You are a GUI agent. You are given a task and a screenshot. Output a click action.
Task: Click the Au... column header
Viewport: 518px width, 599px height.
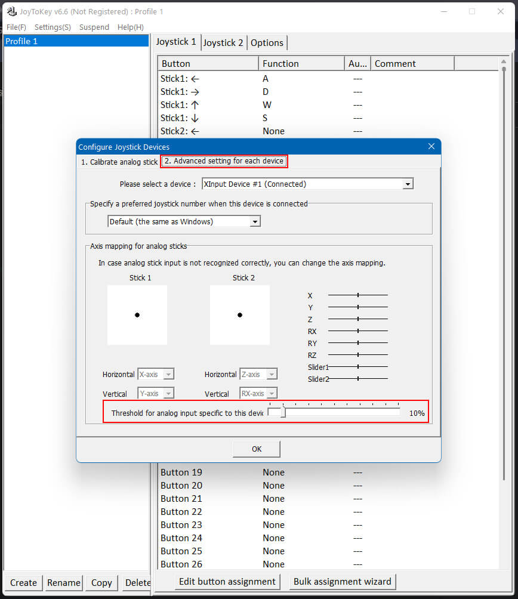[x=357, y=63]
